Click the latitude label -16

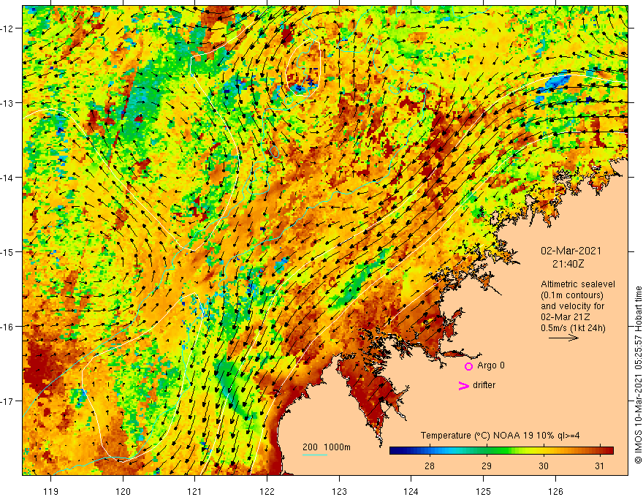7,327
